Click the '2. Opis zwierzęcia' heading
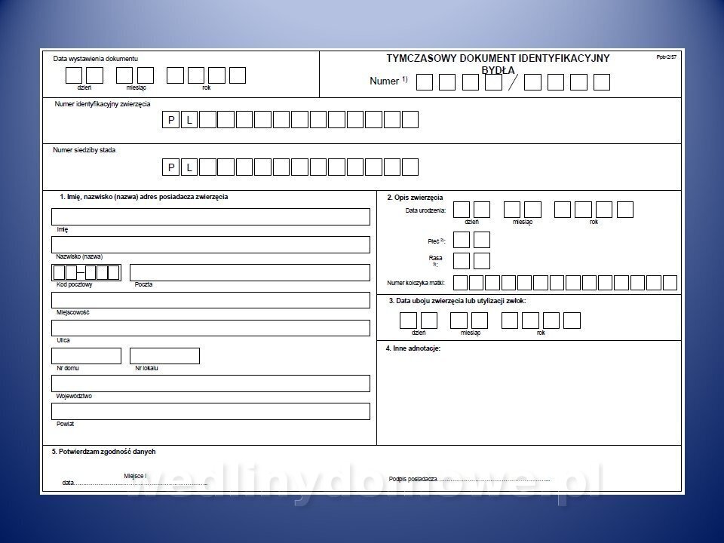Viewport: 724px width, 543px height. tap(415, 197)
